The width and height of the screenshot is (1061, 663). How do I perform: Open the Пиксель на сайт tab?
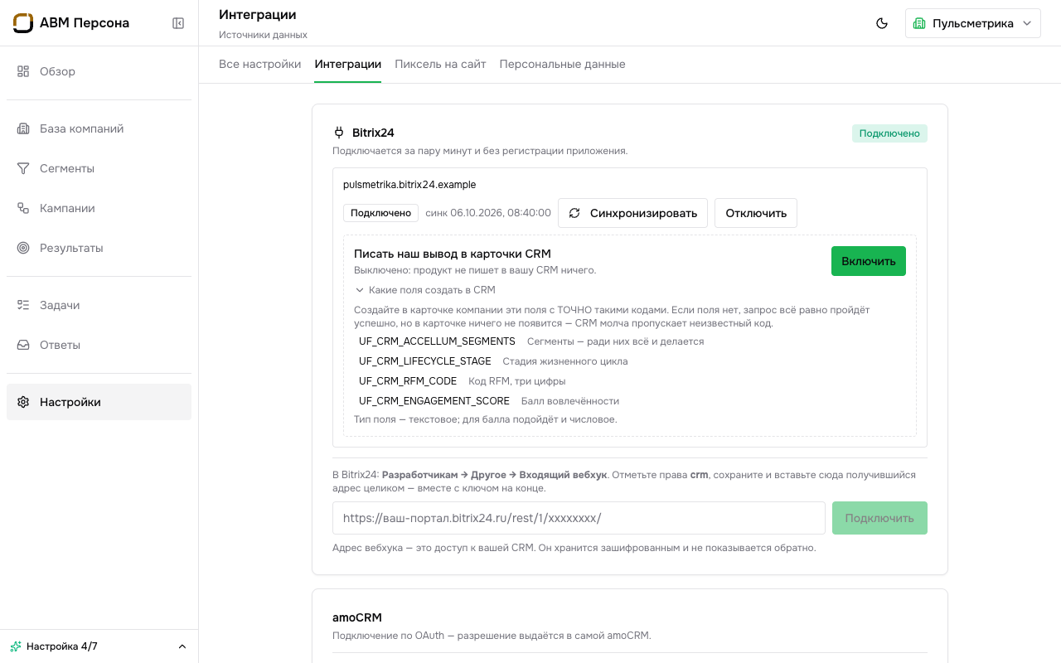440,64
